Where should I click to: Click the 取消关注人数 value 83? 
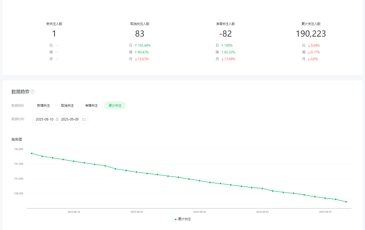tap(140, 34)
